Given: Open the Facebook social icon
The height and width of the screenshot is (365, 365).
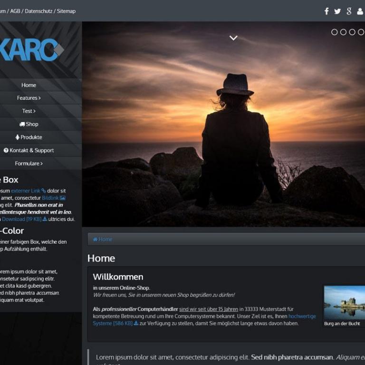Looking at the screenshot, I should (327, 11).
